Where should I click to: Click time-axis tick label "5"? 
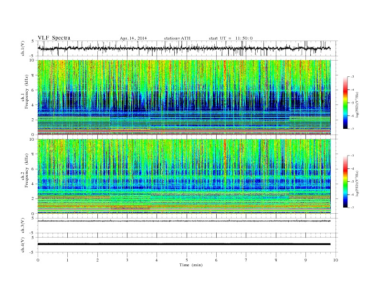pos(187,260)
